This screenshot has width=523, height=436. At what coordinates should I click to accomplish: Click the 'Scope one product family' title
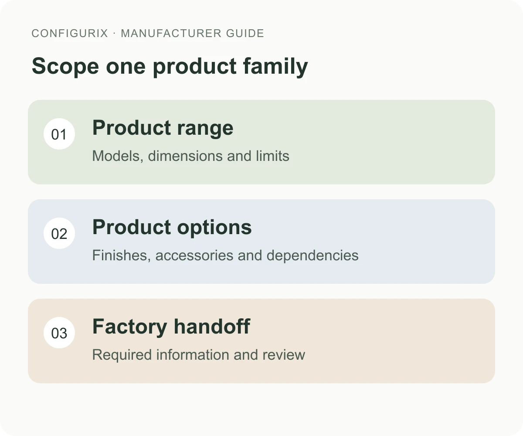(x=170, y=66)
